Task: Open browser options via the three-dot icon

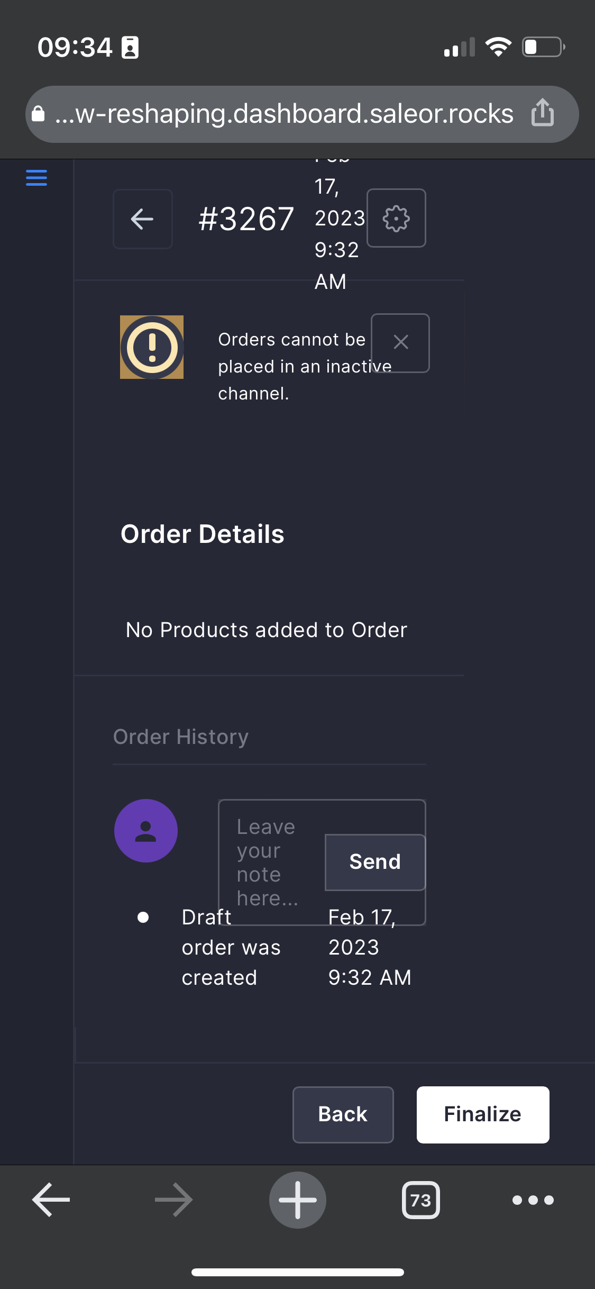Action: click(532, 1200)
